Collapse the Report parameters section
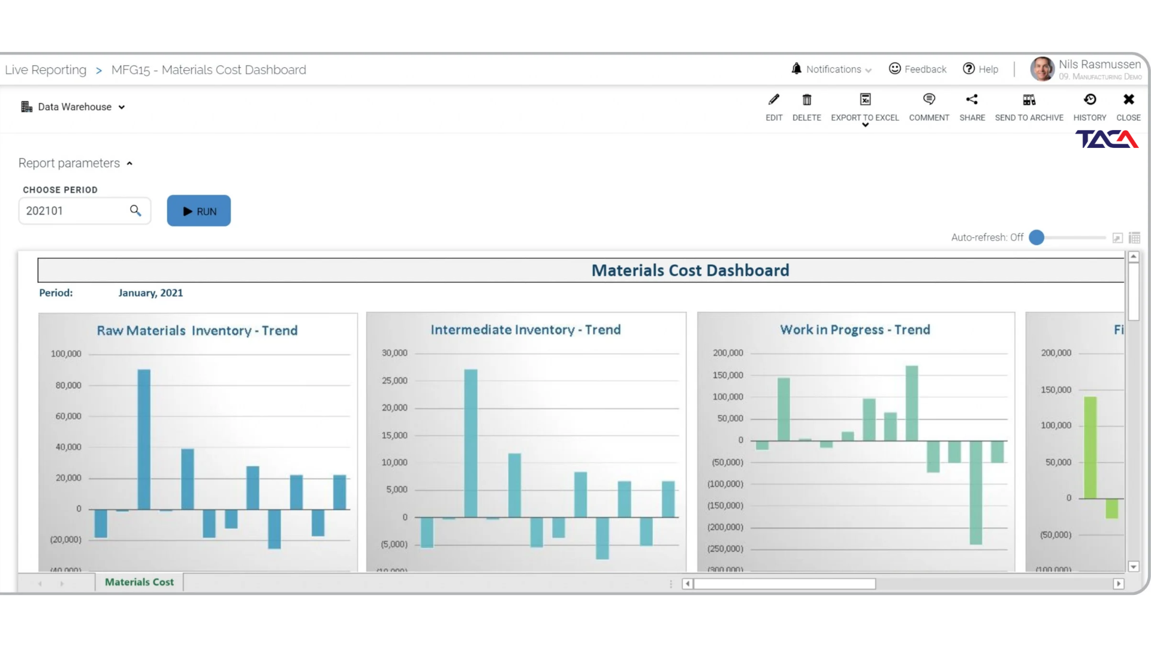The image size is (1151, 647). (x=129, y=164)
